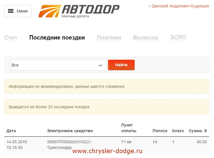Screen dimensions: 214x158
Task: Go to the Выписка tab
Action: click(145, 38)
